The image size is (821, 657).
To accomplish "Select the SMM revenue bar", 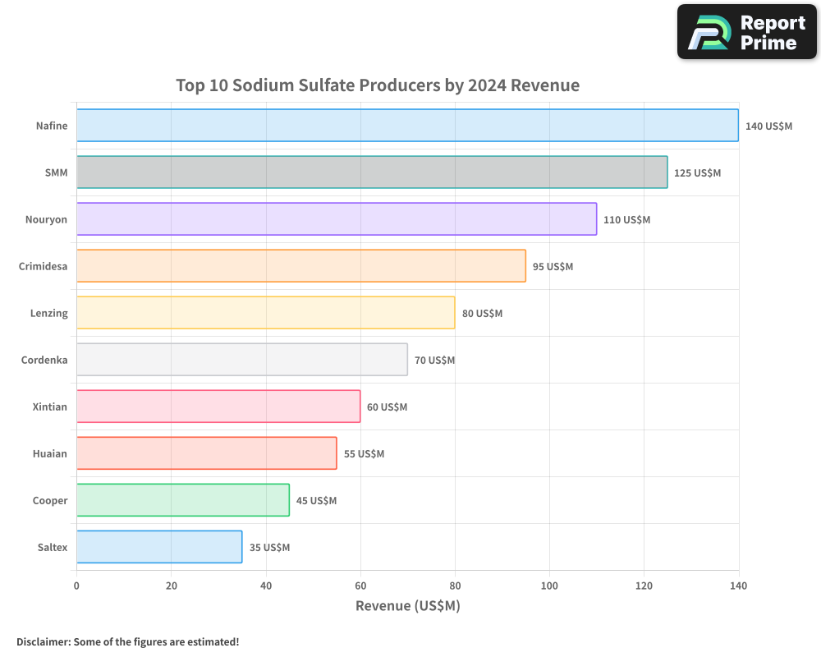I will tap(369, 172).
